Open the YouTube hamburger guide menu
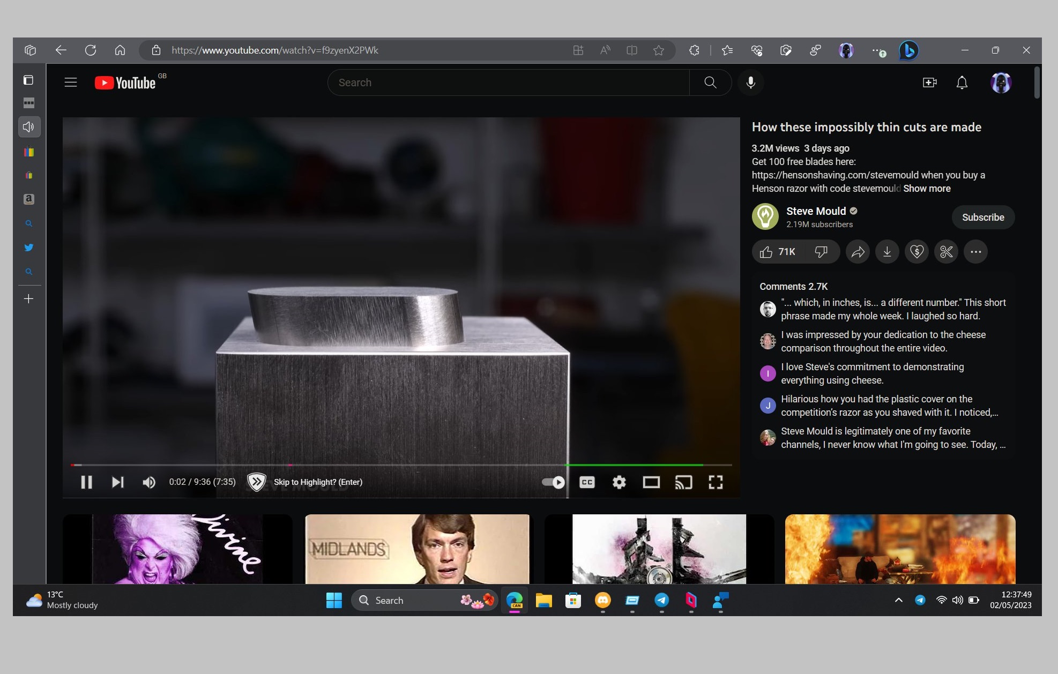This screenshot has width=1058, height=674. (71, 83)
